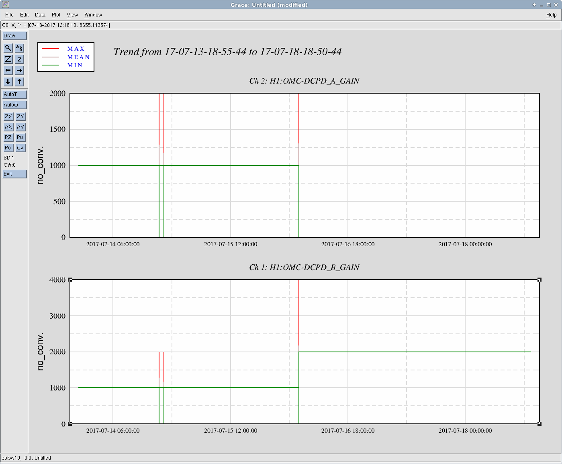
Task: Click 2017-07-16 18:00:00 label under lower graph
Action: coord(348,431)
